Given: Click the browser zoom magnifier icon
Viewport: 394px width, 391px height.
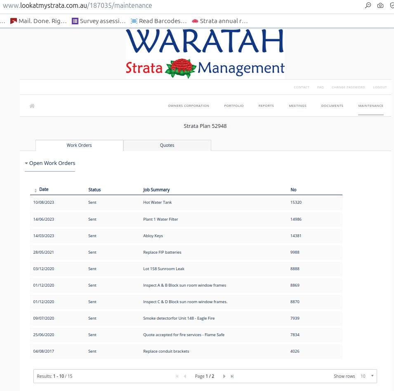Looking at the screenshot, I should [x=368, y=5].
